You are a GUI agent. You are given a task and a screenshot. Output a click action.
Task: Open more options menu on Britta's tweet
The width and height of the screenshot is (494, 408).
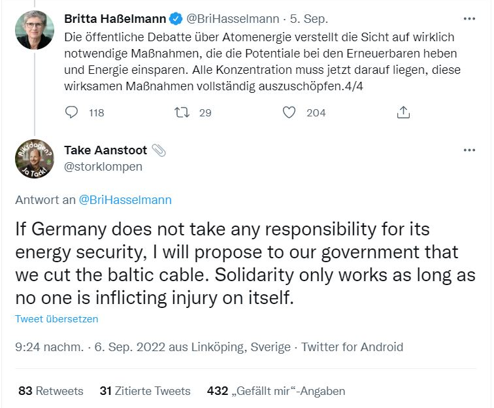469,18
